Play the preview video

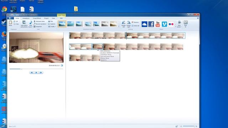(x=36, y=73)
